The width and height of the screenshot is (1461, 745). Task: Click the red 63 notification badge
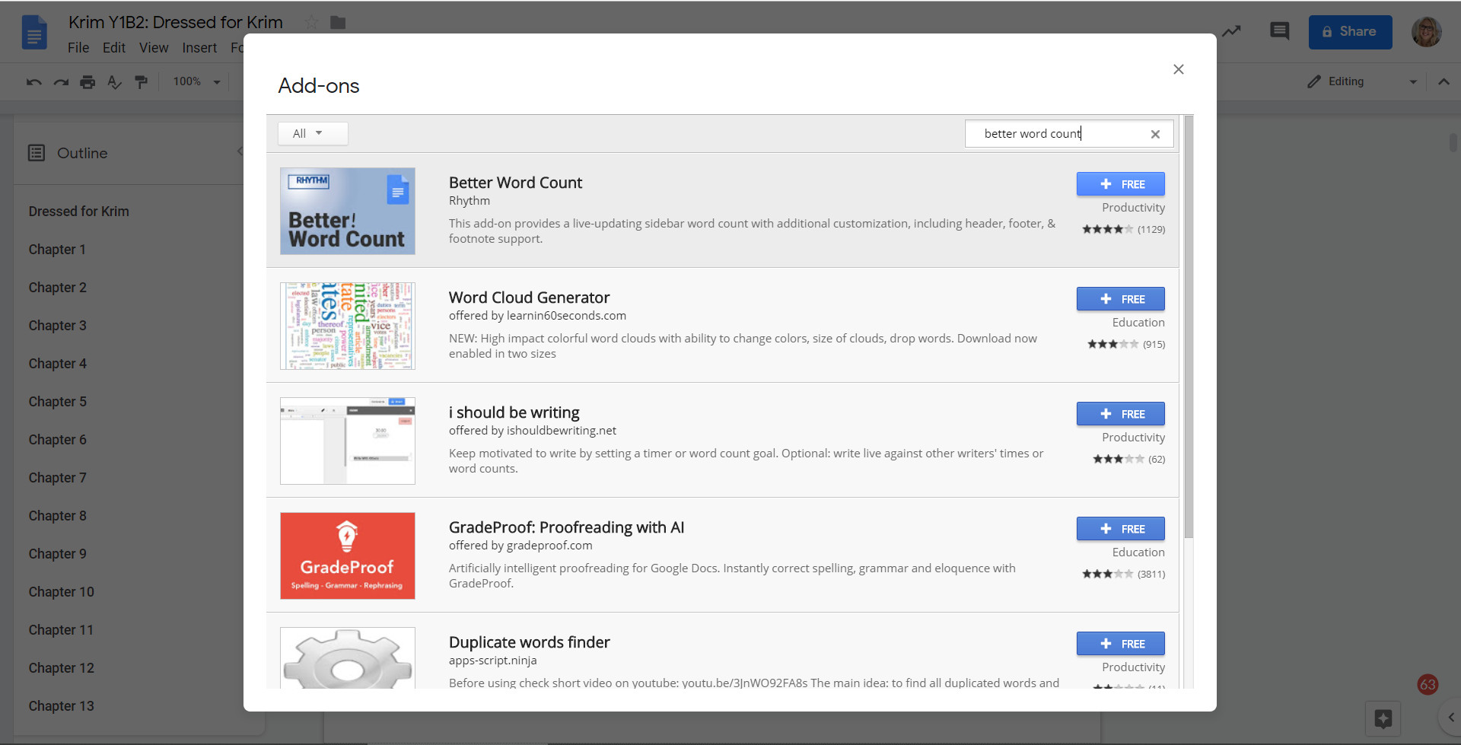(x=1428, y=684)
